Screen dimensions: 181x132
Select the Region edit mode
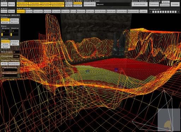[81, 11]
